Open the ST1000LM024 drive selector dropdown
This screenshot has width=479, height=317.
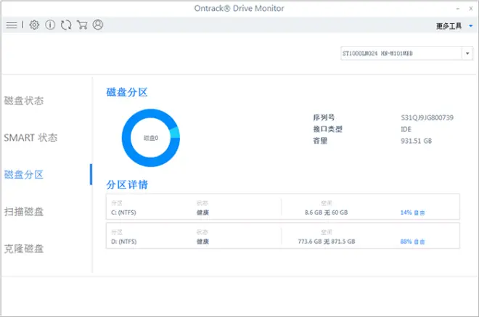406,54
